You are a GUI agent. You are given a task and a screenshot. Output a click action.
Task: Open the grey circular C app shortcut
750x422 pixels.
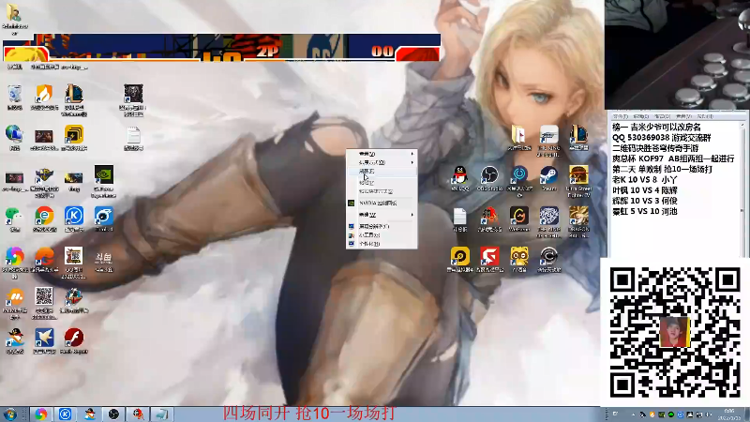(548, 260)
